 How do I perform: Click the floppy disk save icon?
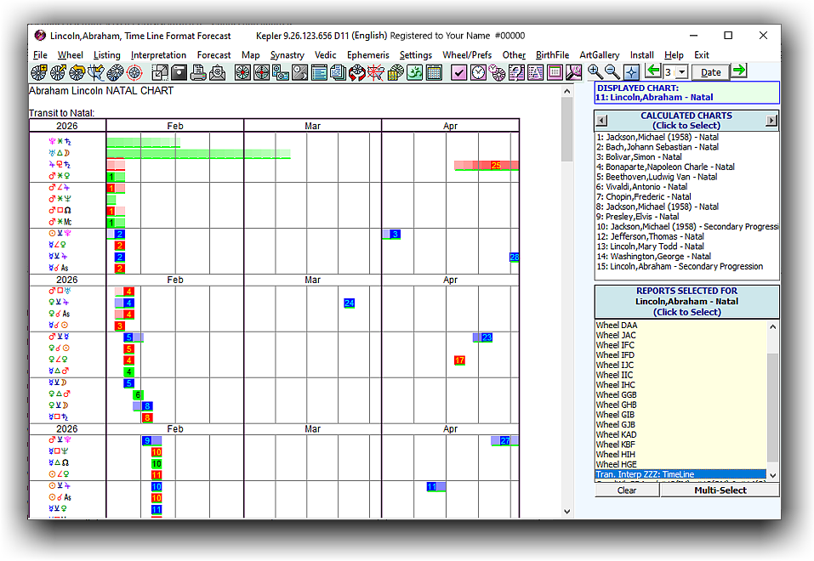(179, 73)
